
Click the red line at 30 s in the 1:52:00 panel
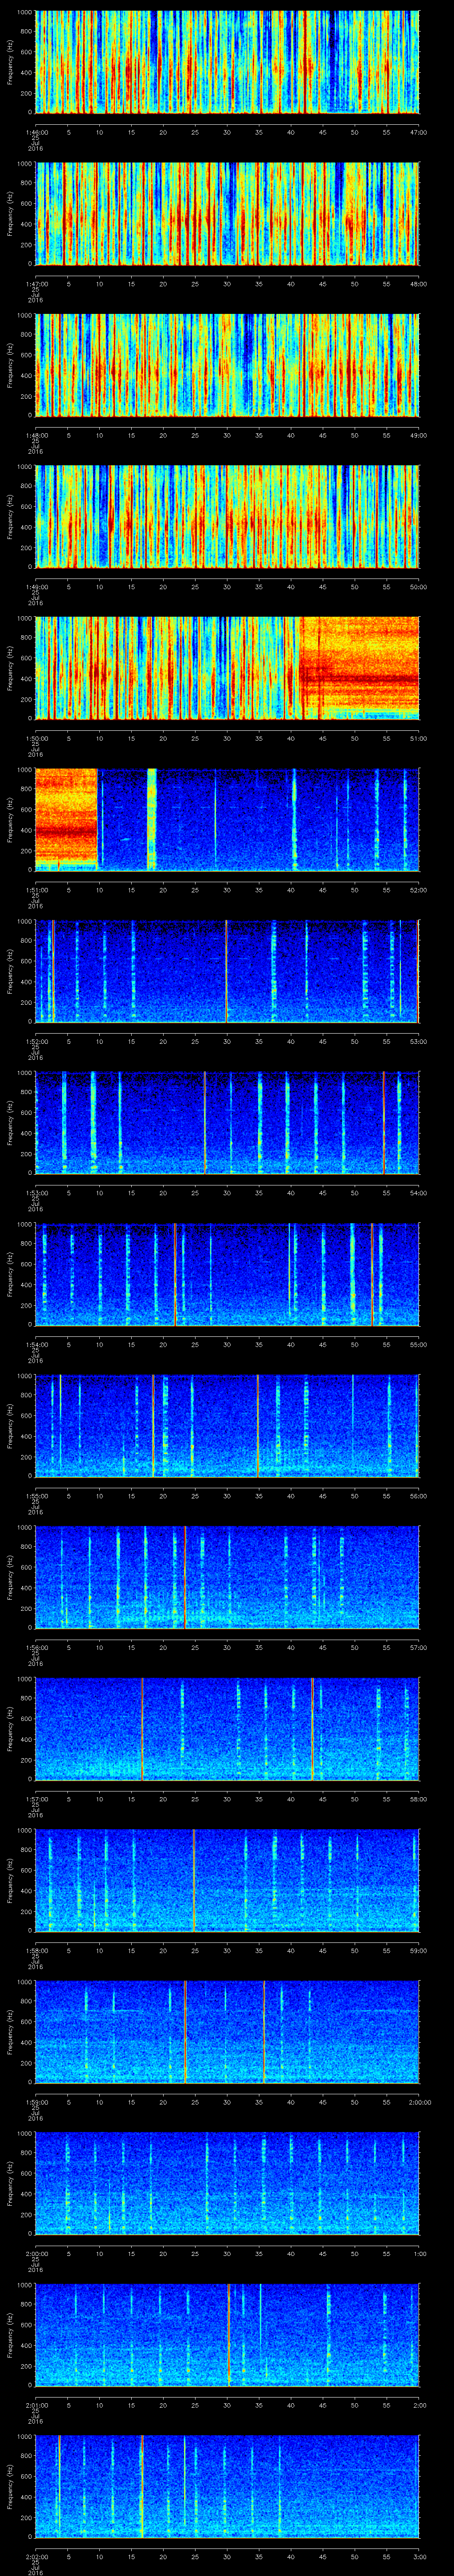tap(227, 971)
